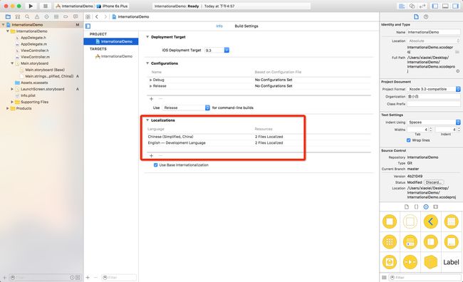463x282 pixels.
Task: Show the object library
Action: click(426, 207)
